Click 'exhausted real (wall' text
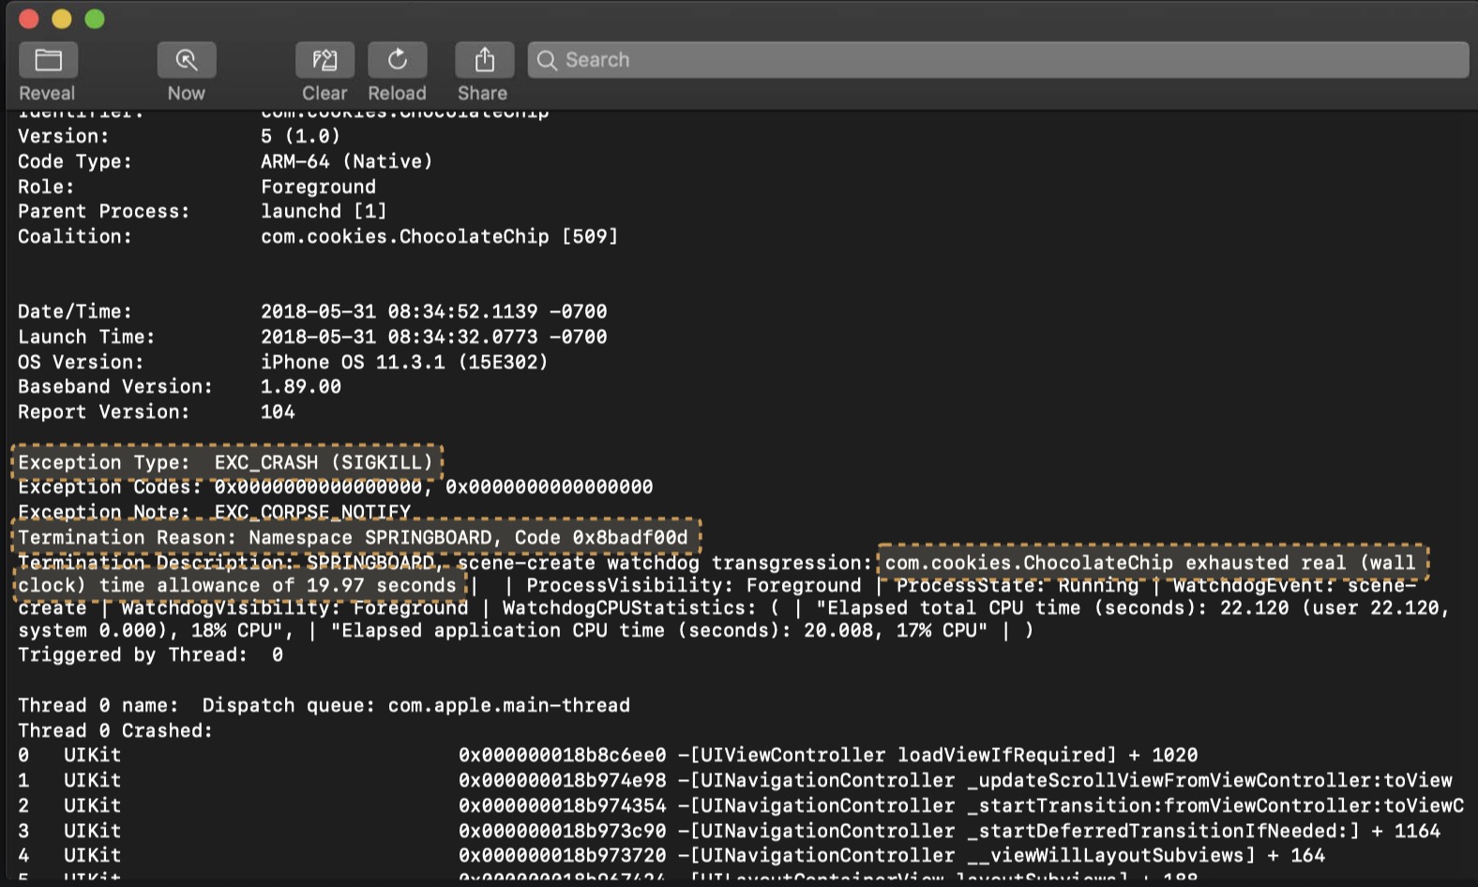 pos(1301,563)
